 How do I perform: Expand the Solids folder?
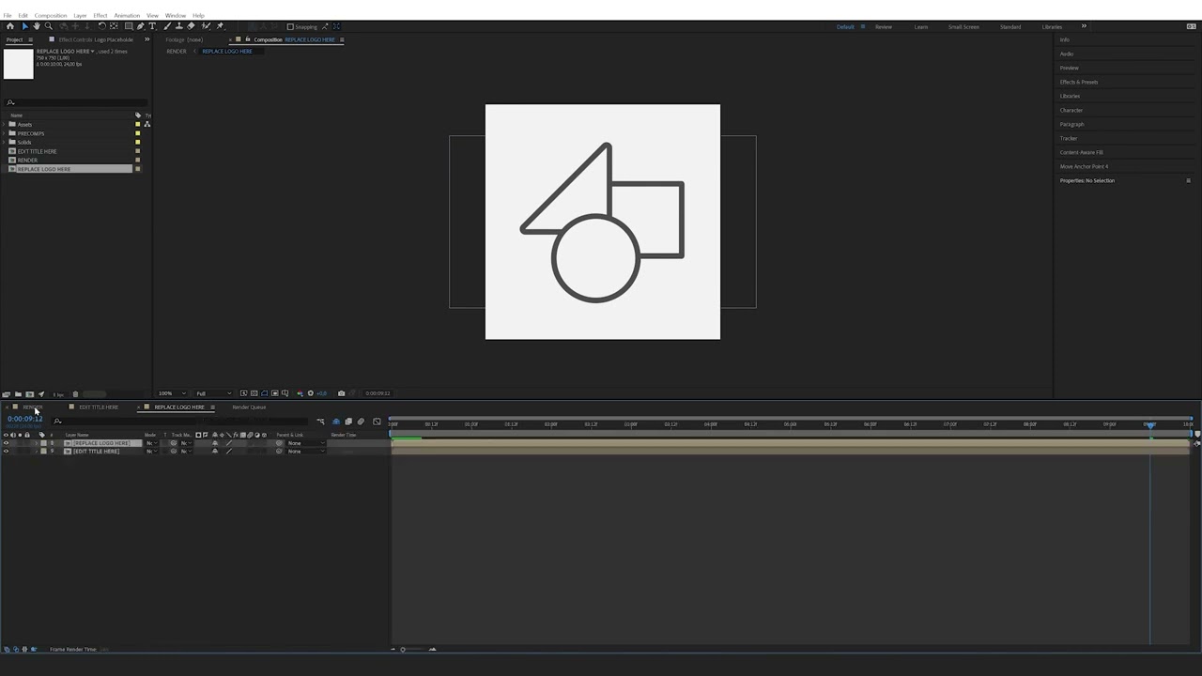tap(5, 143)
